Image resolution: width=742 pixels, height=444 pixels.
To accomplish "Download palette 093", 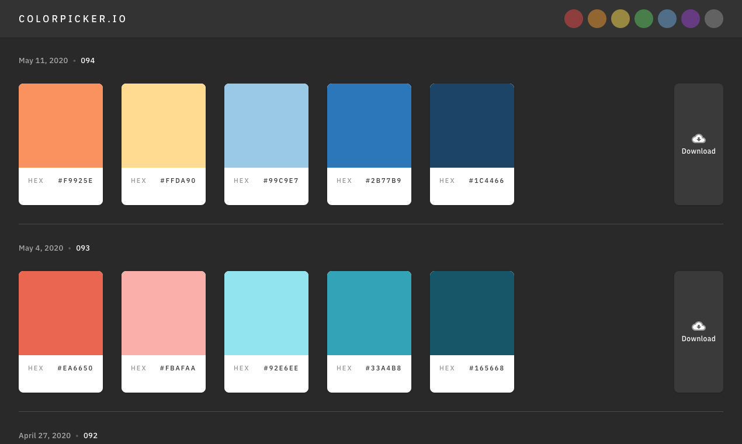I will (698, 331).
